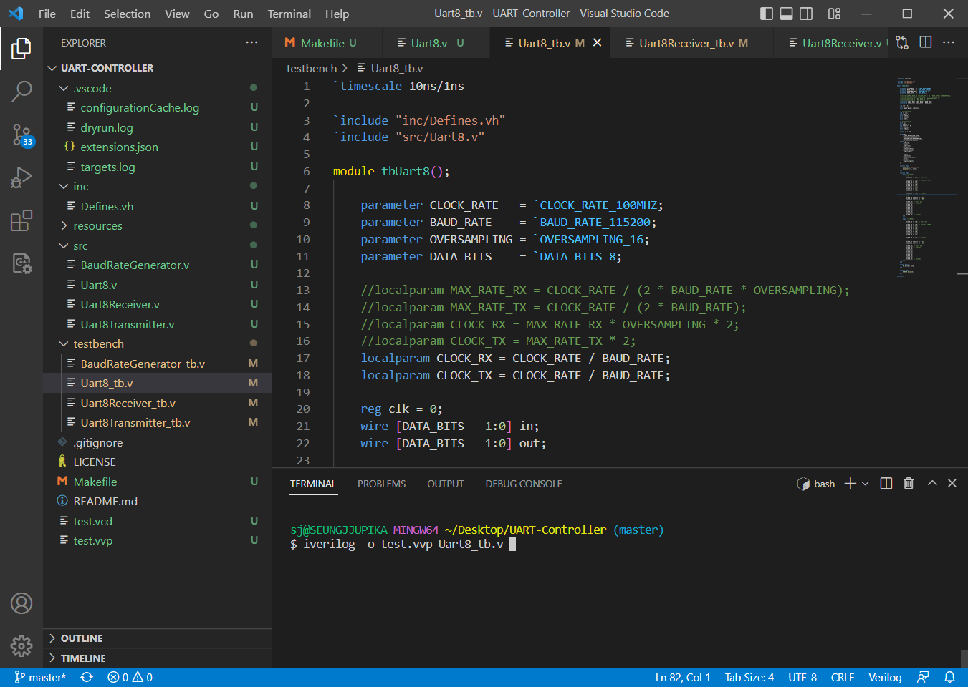This screenshot has height=687, width=968.
Task: Change language mode via Verilog indicator
Action: pos(885,676)
